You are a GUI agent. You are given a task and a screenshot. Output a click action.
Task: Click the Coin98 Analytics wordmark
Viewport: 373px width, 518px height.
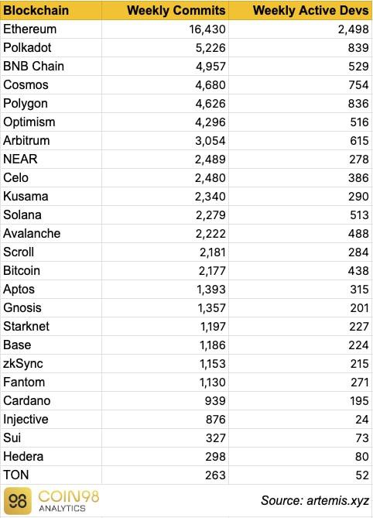(69, 501)
